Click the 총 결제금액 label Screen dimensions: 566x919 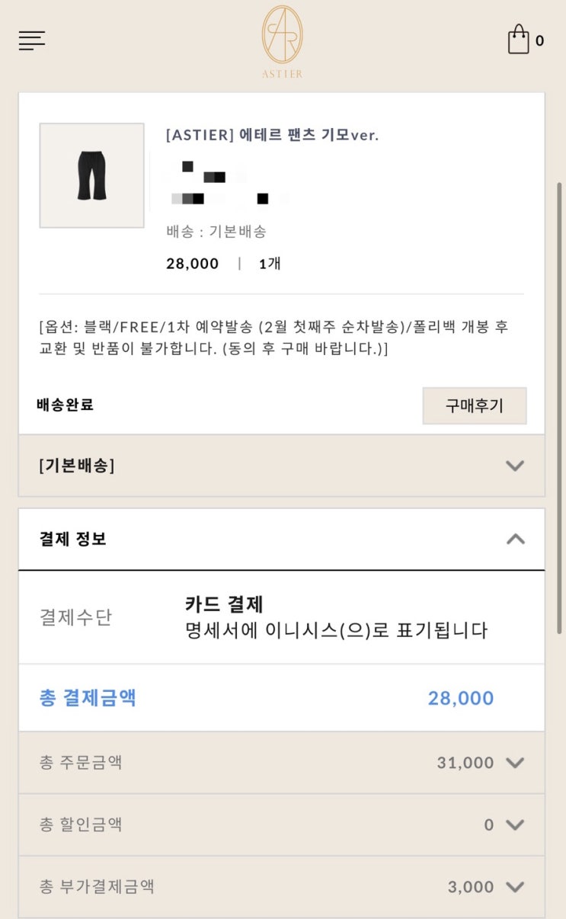[x=88, y=698]
